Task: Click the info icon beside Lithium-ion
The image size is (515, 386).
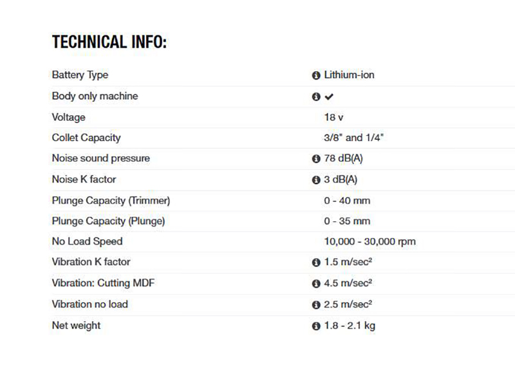Action: [316, 75]
